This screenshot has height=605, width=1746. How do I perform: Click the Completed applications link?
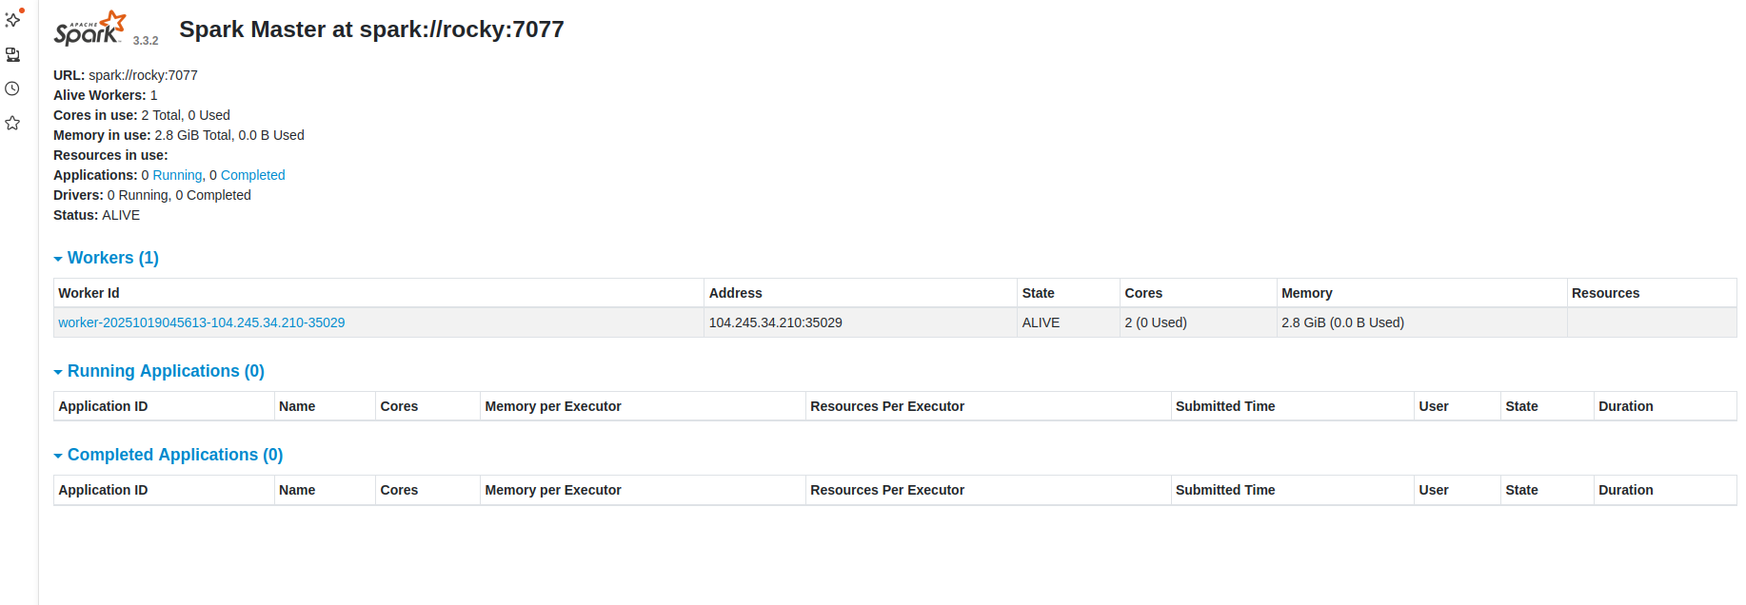point(252,175)
